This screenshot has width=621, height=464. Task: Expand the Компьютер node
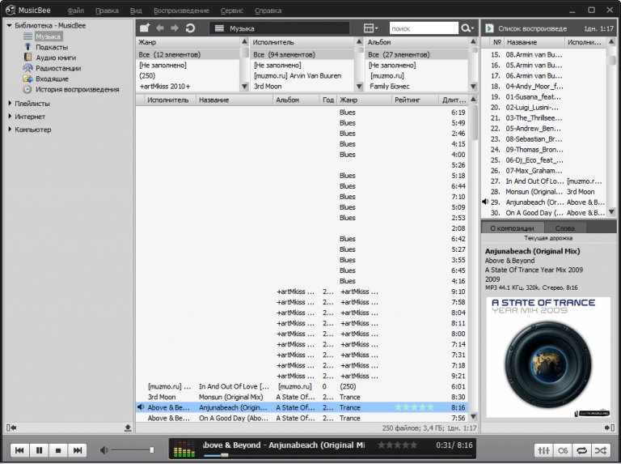point(10,130)
